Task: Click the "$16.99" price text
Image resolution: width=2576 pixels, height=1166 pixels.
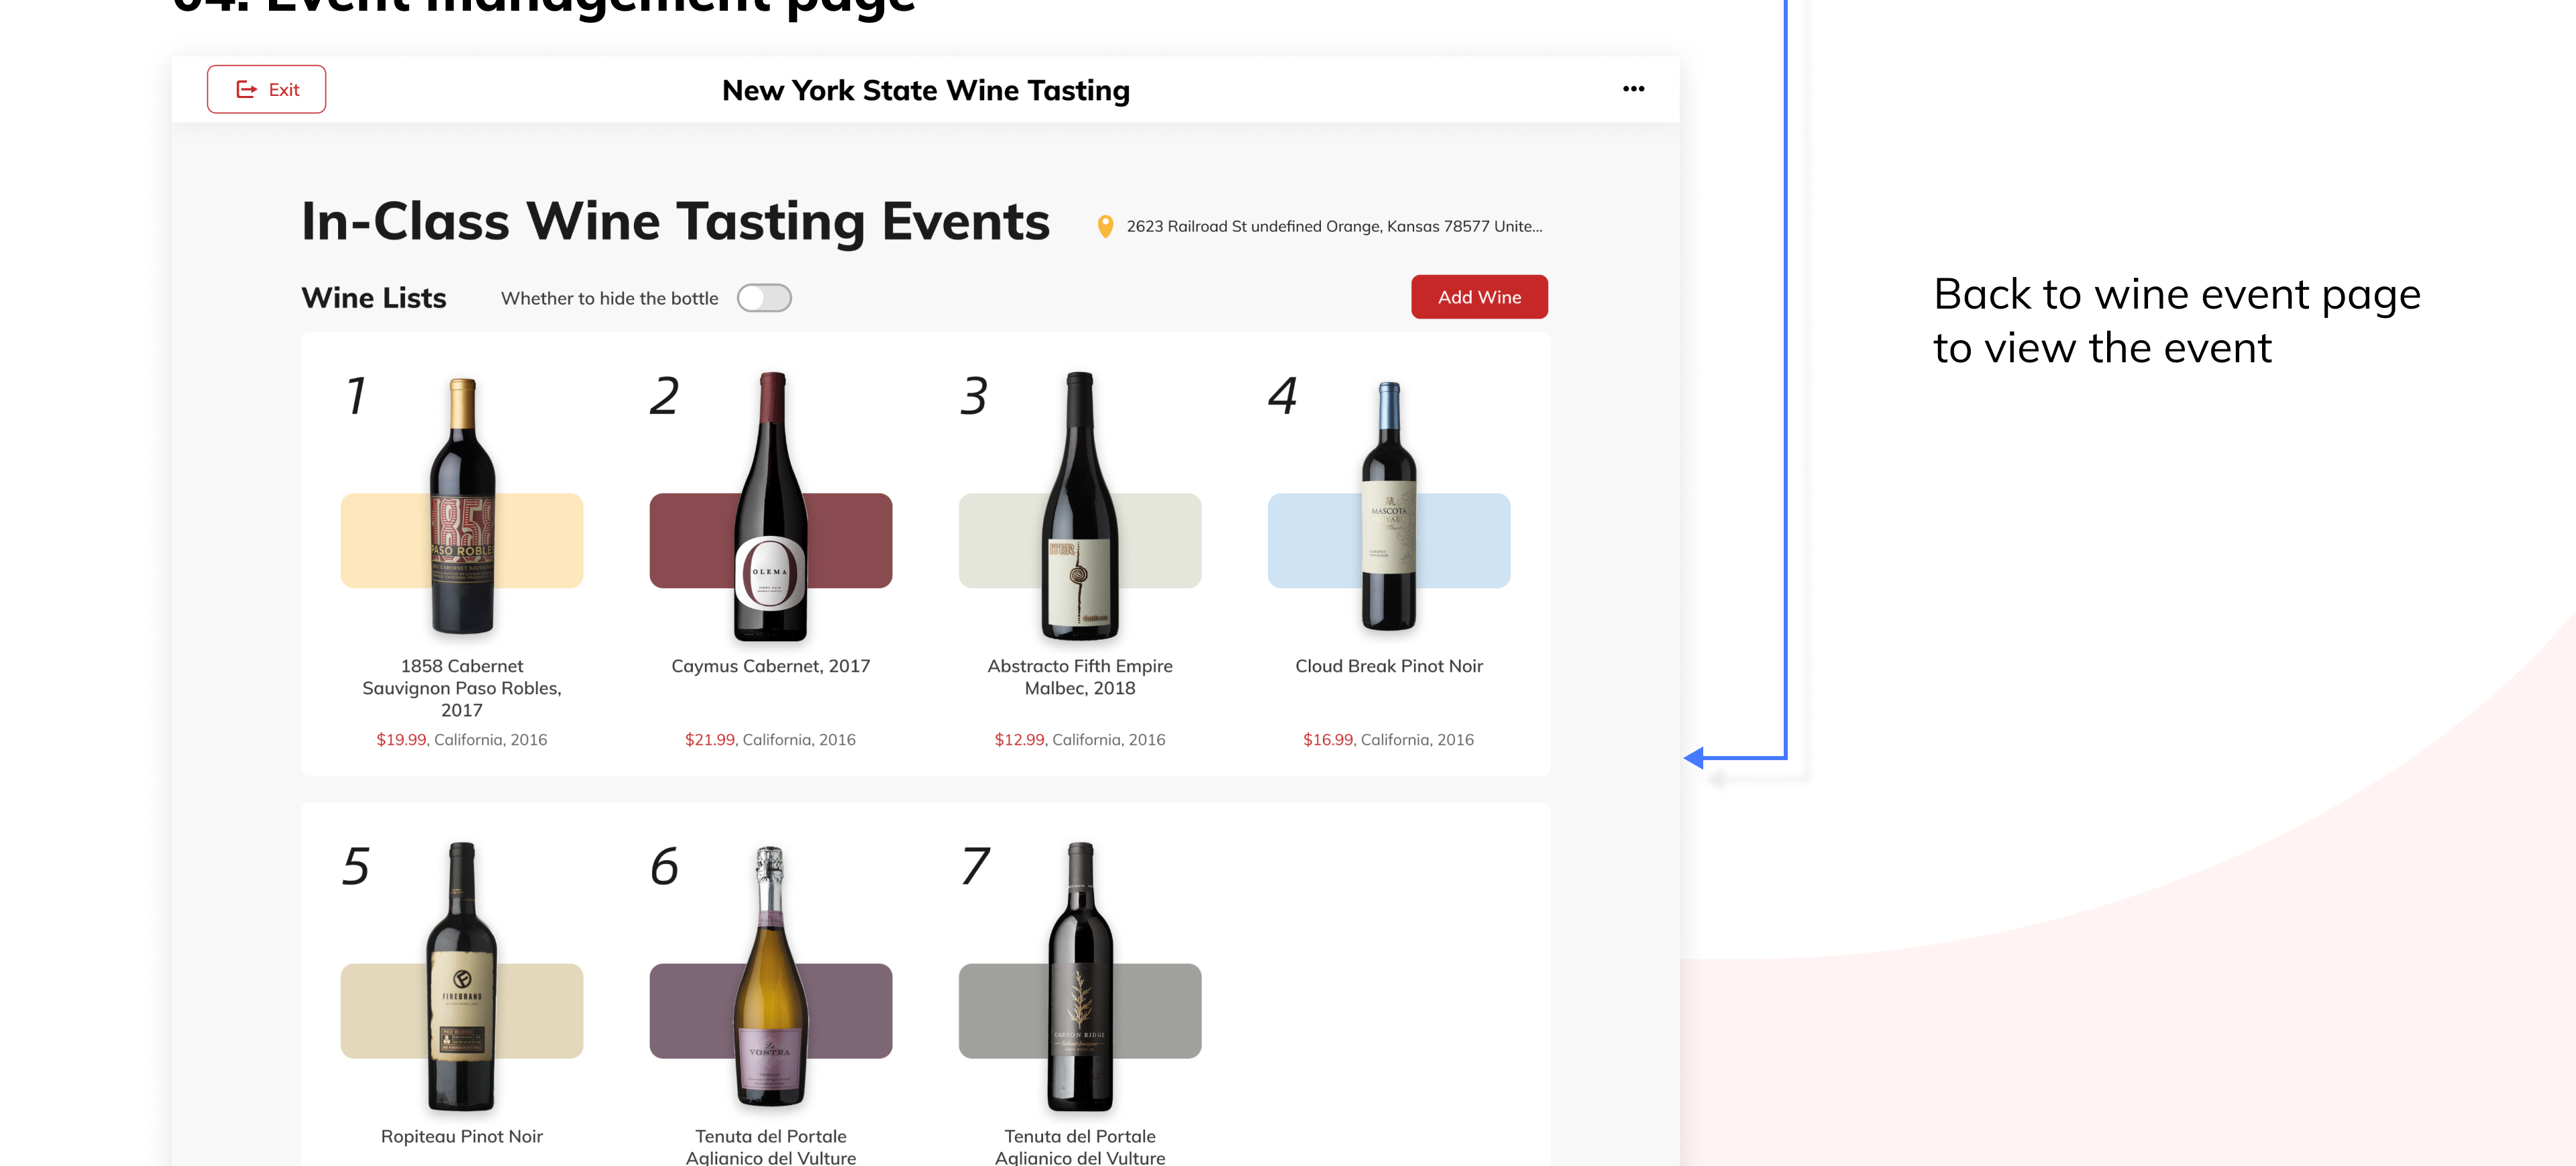Action: coord(1328,740)
